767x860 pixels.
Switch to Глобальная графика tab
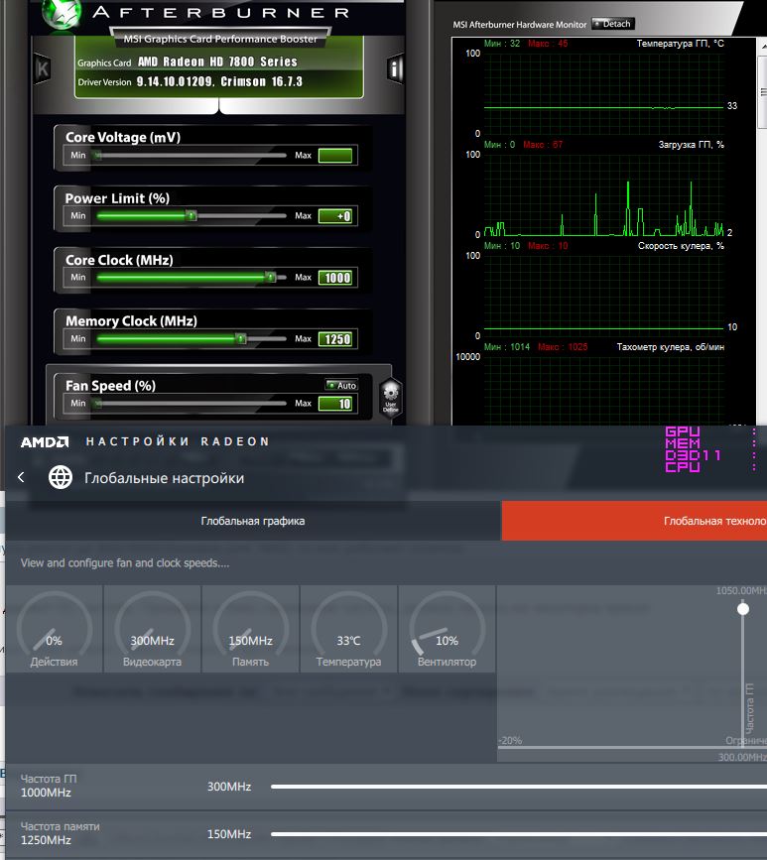[253, 521]
